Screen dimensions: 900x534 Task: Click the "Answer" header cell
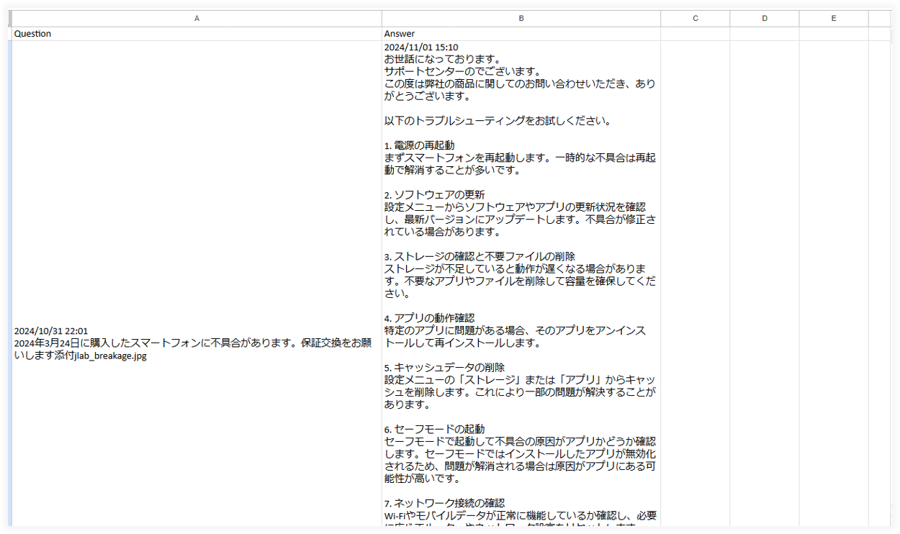pos(521,34)
